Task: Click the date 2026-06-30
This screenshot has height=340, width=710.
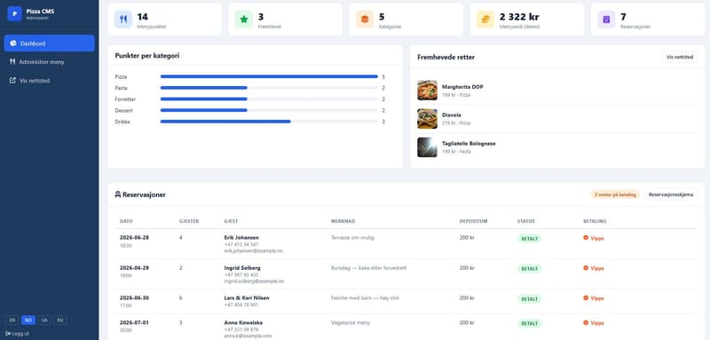Action: click(x=134, y=298)
